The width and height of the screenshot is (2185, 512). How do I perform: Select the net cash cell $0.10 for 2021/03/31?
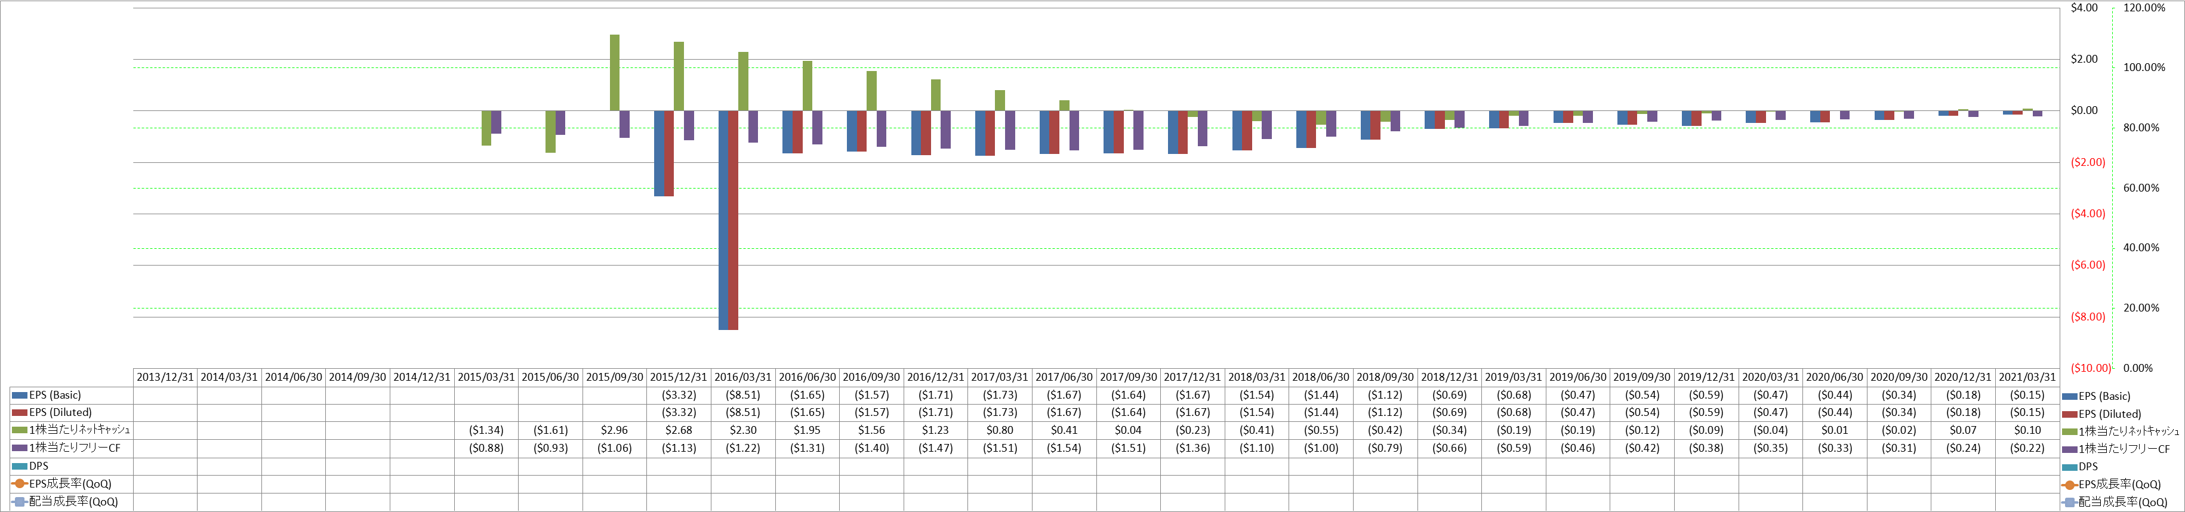point(2027,431)
